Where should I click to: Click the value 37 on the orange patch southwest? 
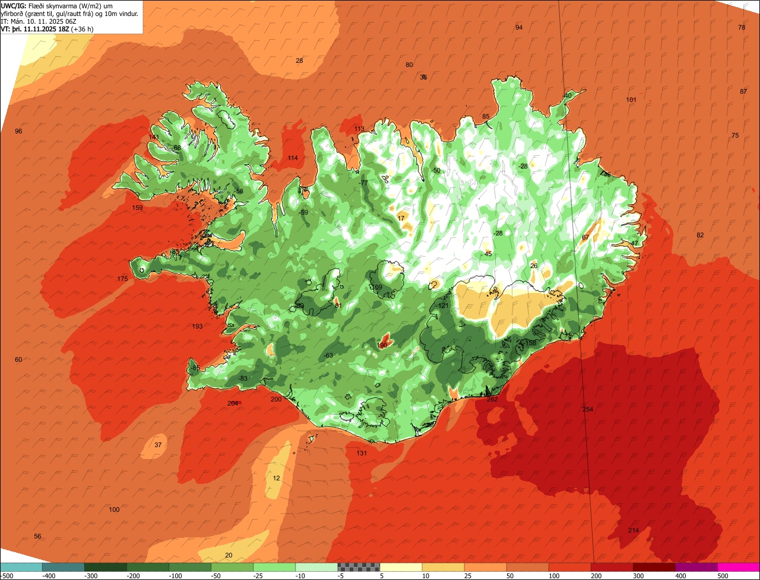point(158,445)
